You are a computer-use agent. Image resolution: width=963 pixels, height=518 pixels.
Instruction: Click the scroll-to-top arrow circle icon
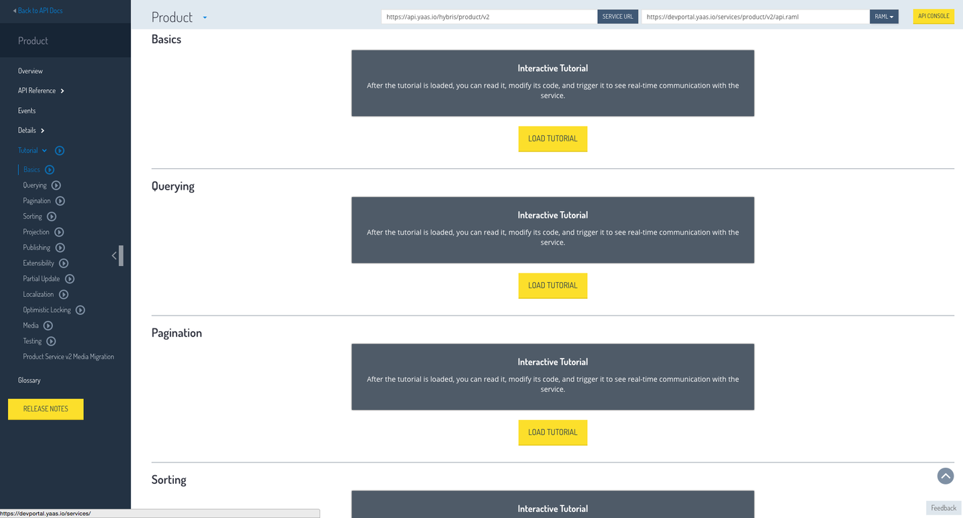pos(946,476)
